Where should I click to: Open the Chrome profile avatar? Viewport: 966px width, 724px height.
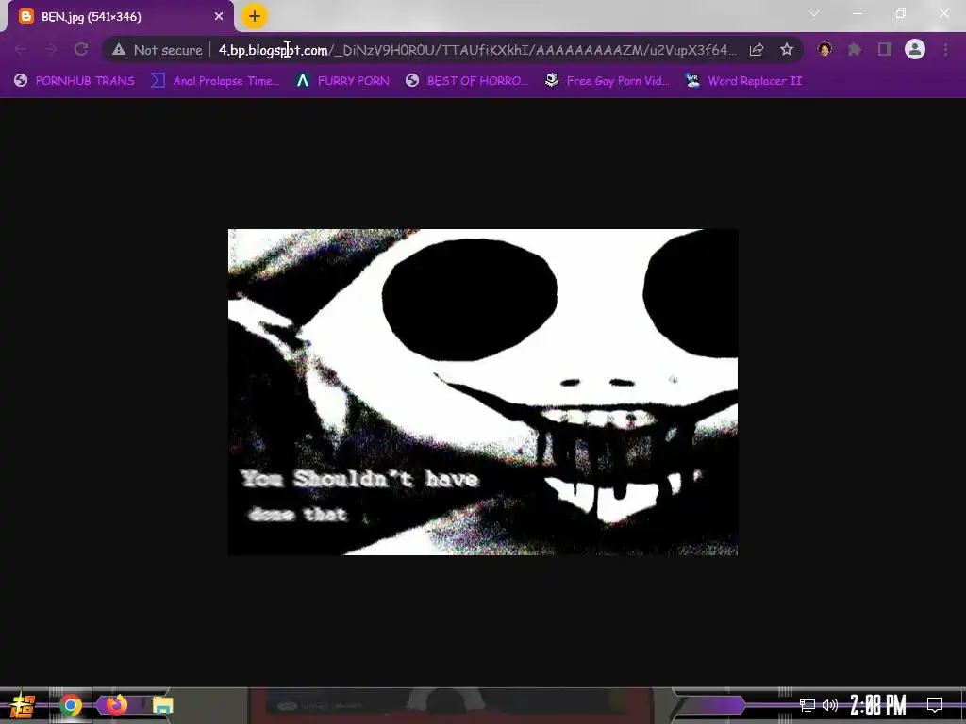click(x=915, y=49)
